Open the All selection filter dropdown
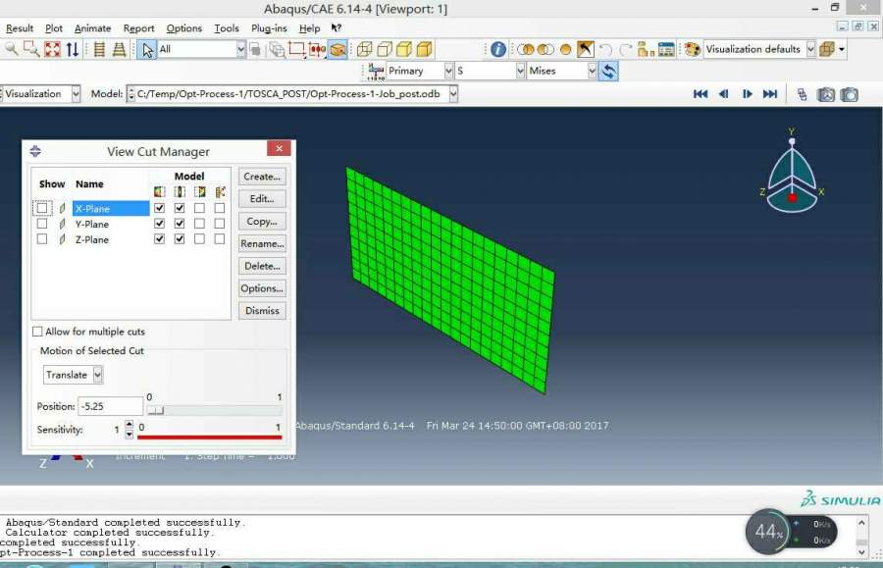Screen dimensions: 883x568 (241, 49)
